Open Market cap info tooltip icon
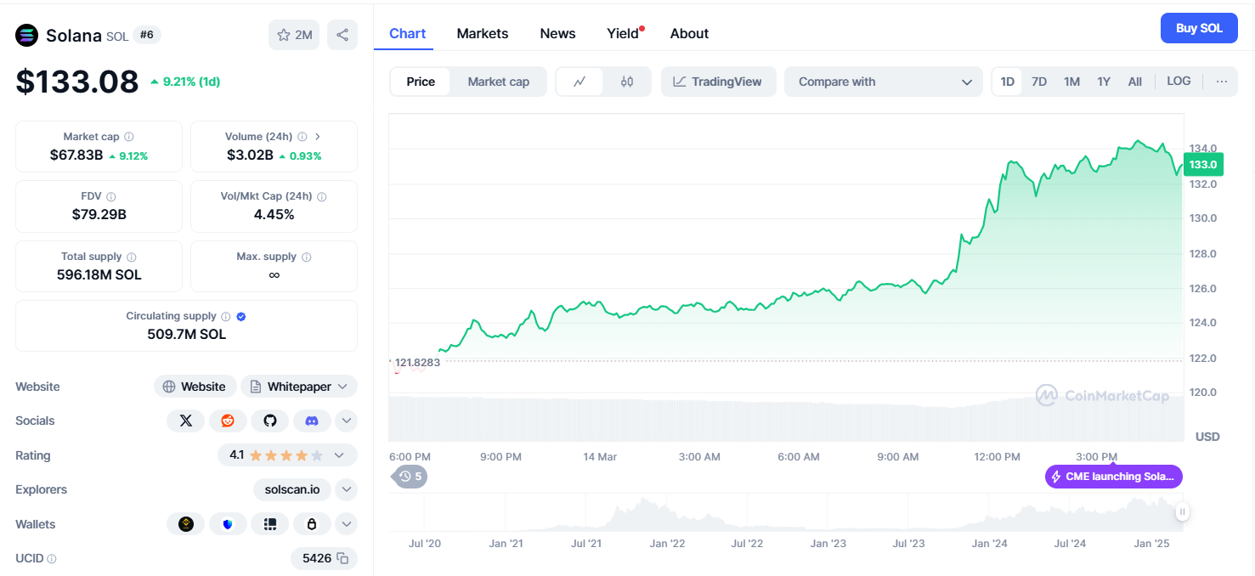Screen dimensions: 1255x576 pos(128,137)
